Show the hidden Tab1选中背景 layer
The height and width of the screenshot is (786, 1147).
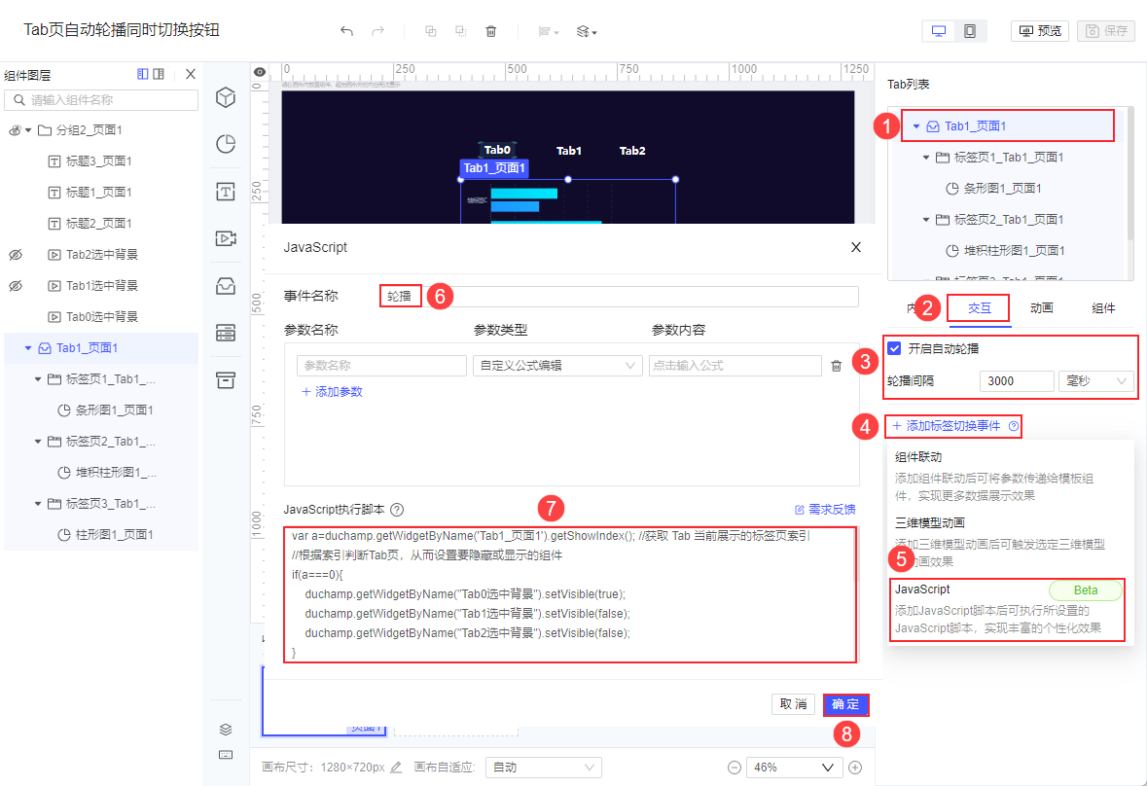tap(15, 286)
